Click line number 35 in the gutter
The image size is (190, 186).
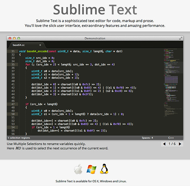[x=13, y=65]
